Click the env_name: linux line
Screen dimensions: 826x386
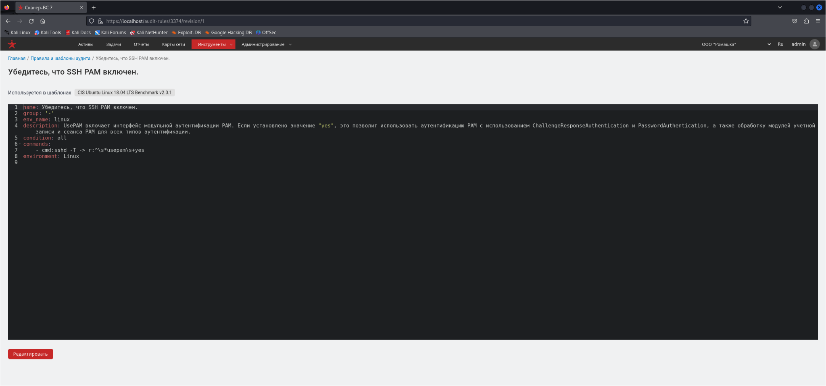(x=46, y=119)
